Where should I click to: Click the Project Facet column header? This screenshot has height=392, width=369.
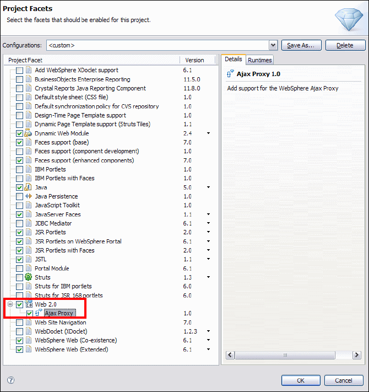click(92, 60)
